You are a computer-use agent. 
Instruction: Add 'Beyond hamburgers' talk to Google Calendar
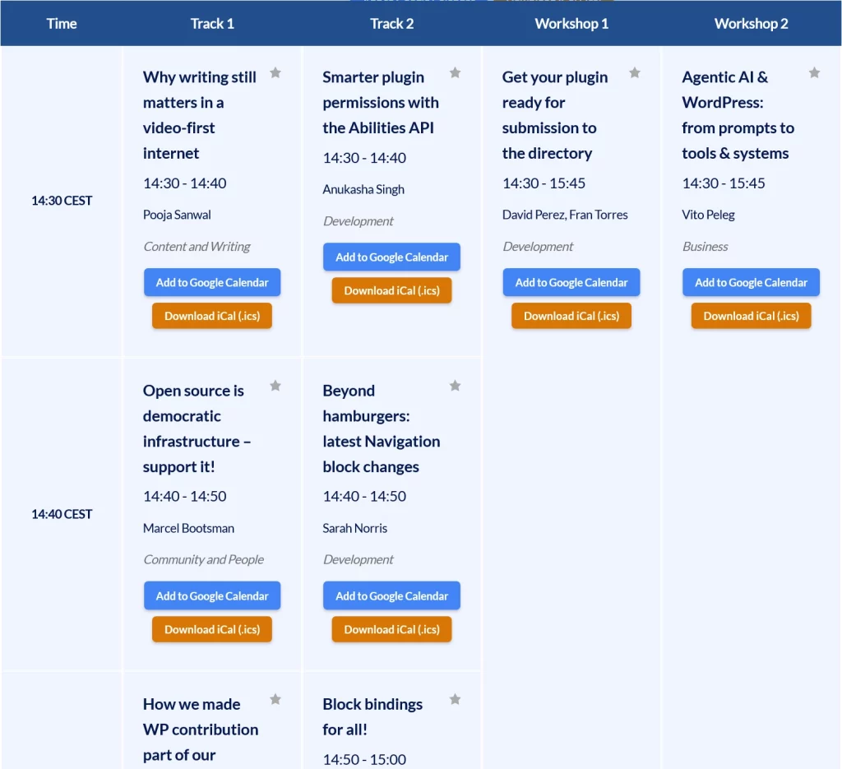click(x=391, y=595)
